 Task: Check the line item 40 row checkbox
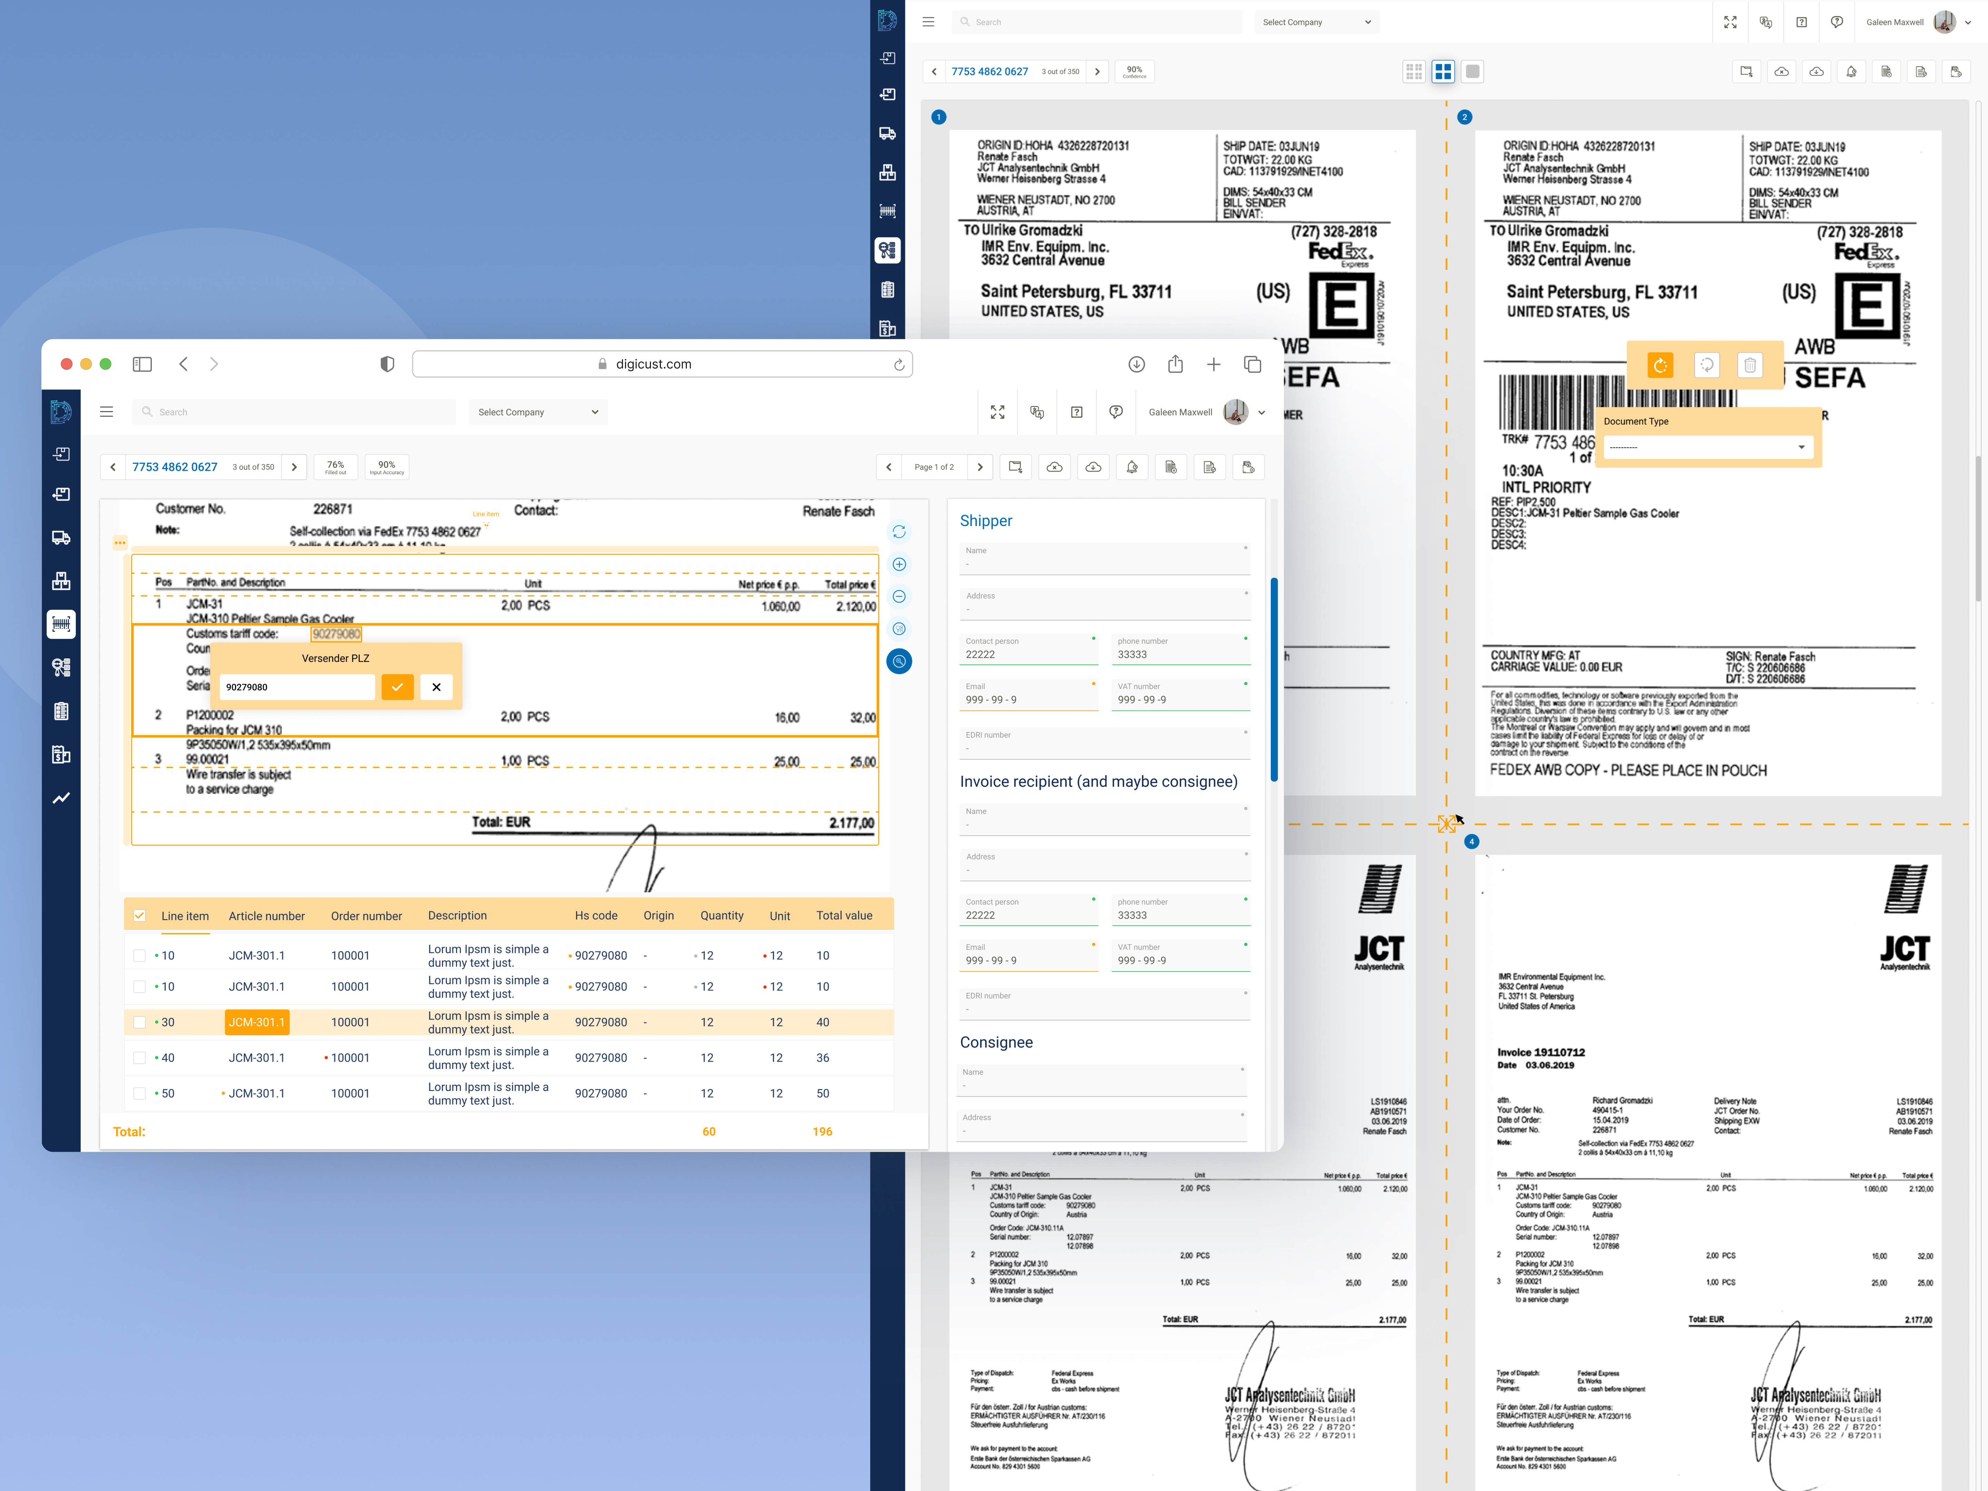139,1058
